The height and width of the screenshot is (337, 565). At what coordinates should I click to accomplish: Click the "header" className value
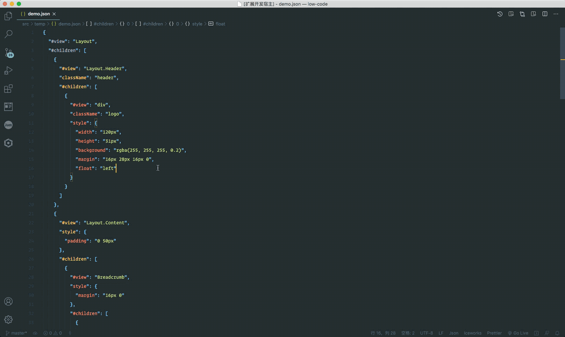click(x=105, y=77)
